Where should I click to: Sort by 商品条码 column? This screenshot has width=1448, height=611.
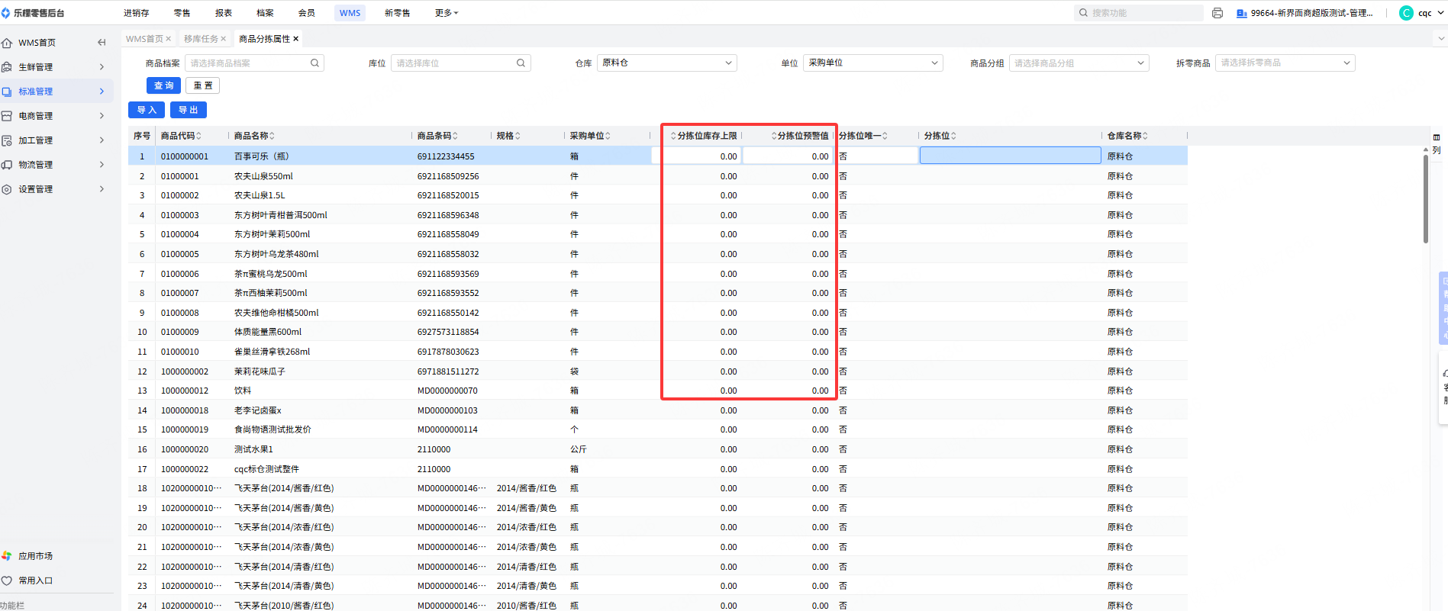(455, 136)
